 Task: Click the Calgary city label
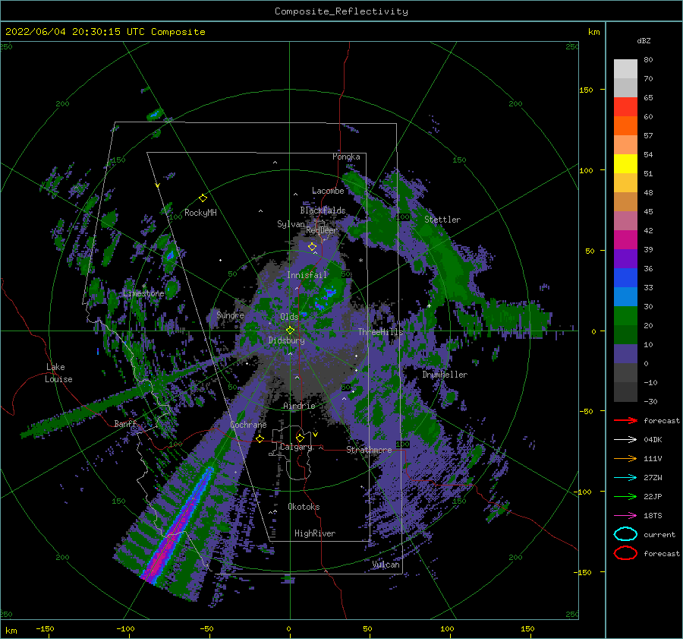coord(296,447)
